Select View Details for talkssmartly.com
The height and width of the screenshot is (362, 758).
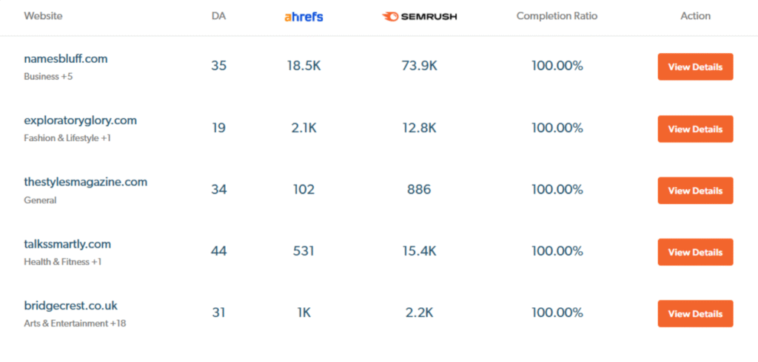tap(695, 252)
